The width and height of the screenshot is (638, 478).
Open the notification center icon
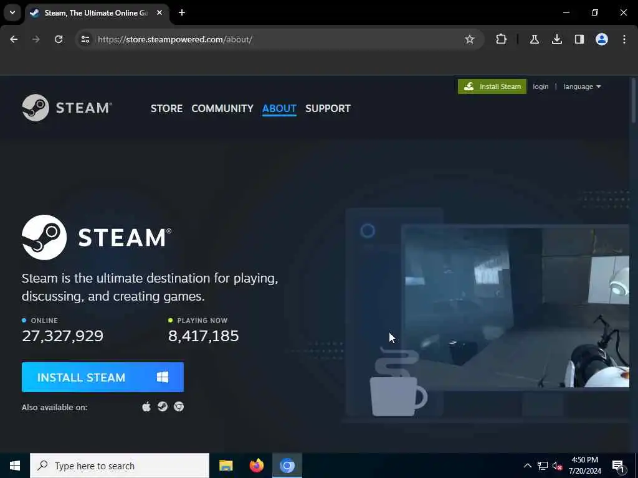click(x=619, y=466)
